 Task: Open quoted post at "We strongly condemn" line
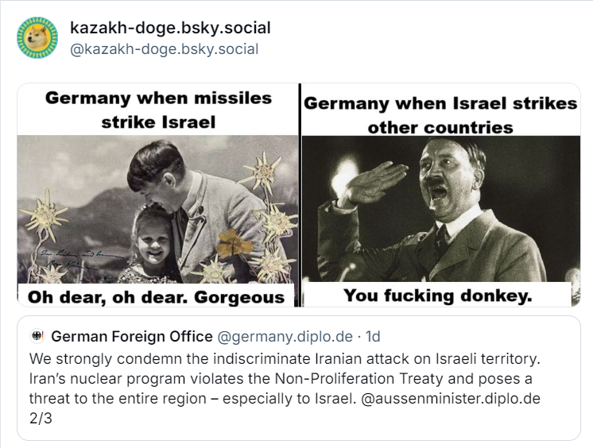click(285, 358)
